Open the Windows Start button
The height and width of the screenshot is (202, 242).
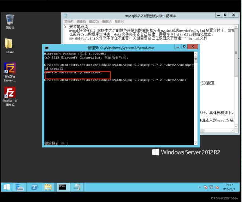7,187
